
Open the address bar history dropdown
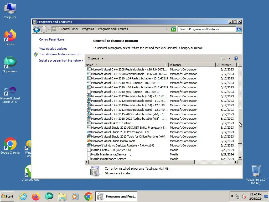[x=167, y=29]
